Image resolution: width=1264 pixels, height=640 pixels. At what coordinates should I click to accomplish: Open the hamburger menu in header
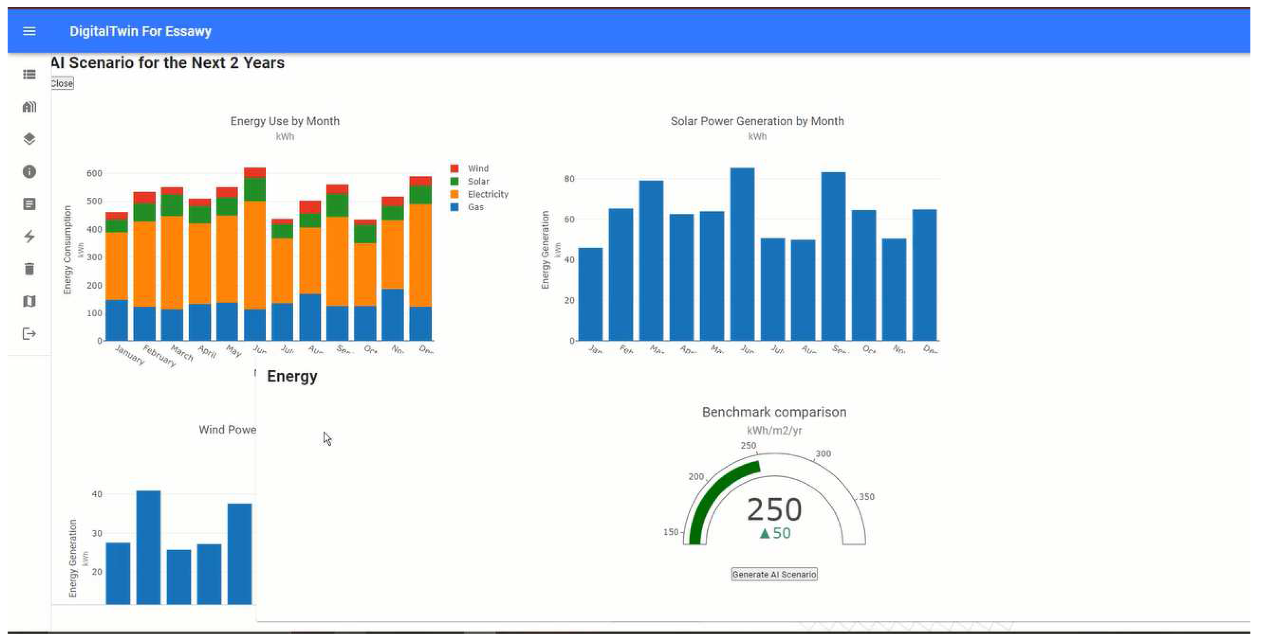tap(29, 31)
